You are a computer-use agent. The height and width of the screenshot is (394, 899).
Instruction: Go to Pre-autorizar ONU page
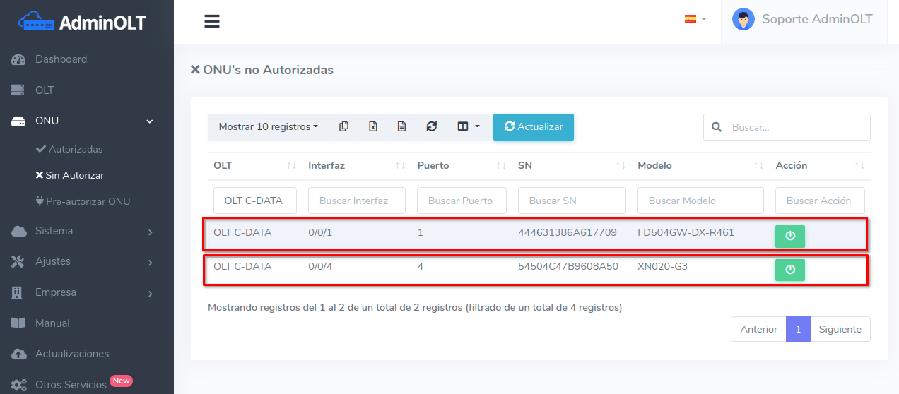88,201
